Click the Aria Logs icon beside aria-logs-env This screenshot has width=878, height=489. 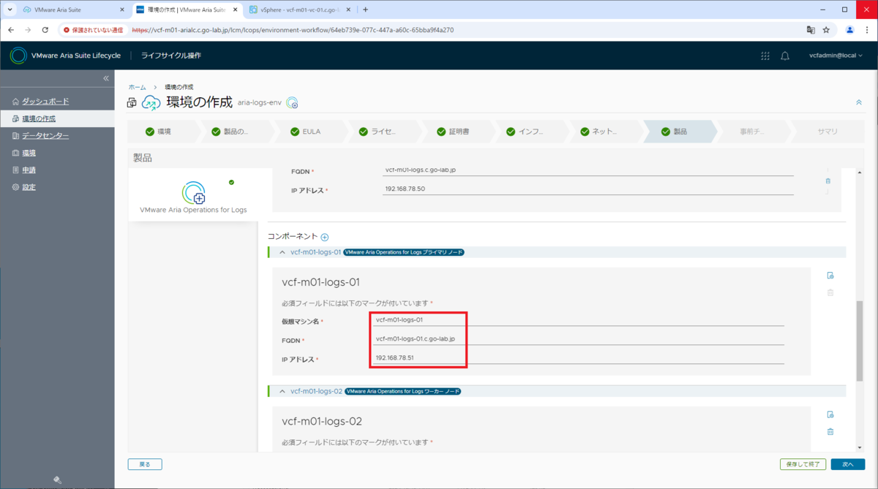(292, 103)
